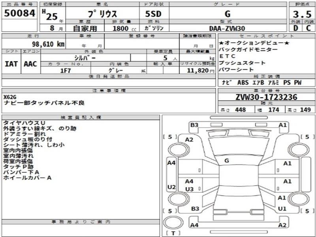Select ABS in genuine equipment row

[x=243, y=83]
